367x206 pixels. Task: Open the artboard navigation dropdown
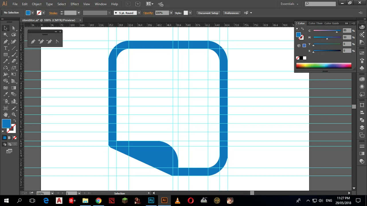tap(79, 193)
